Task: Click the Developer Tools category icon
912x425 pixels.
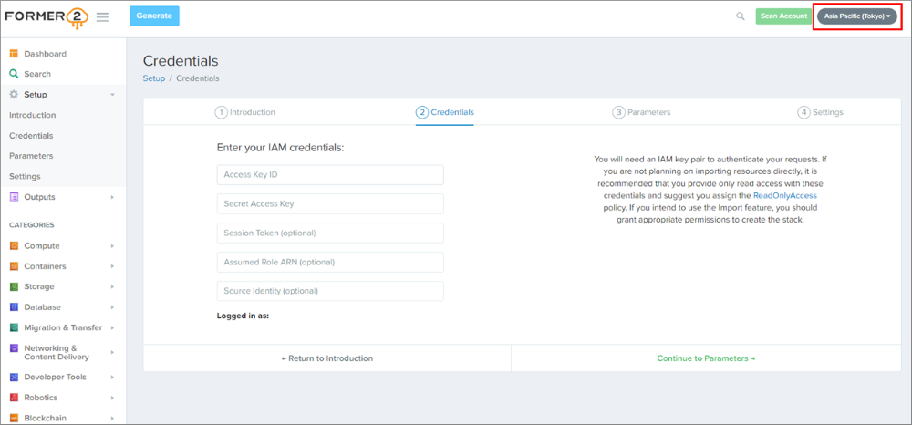Action: click(x=14, y=377)
